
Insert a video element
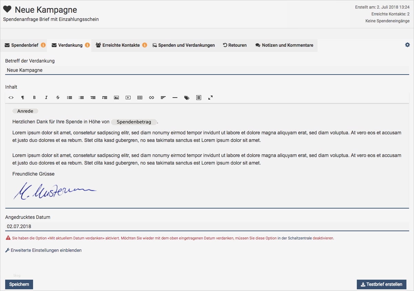(x=128, y=97)
